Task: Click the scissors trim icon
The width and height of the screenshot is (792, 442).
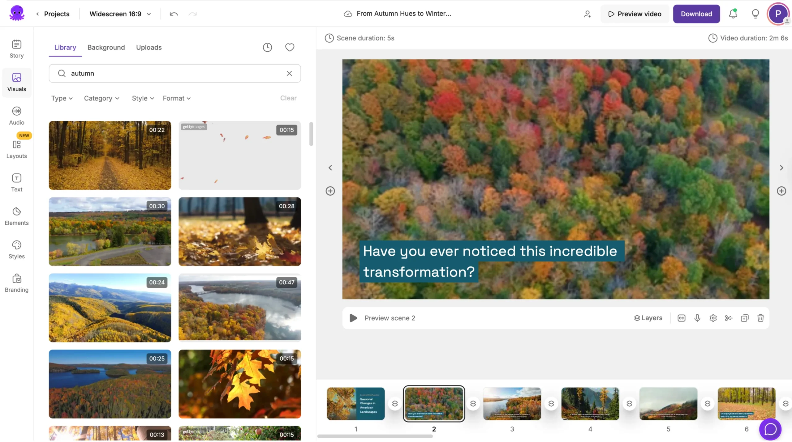Action: [729, 318]
